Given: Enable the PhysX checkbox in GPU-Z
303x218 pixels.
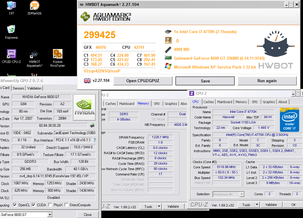Looking at the screenshot, I should [x=50, y=205].
